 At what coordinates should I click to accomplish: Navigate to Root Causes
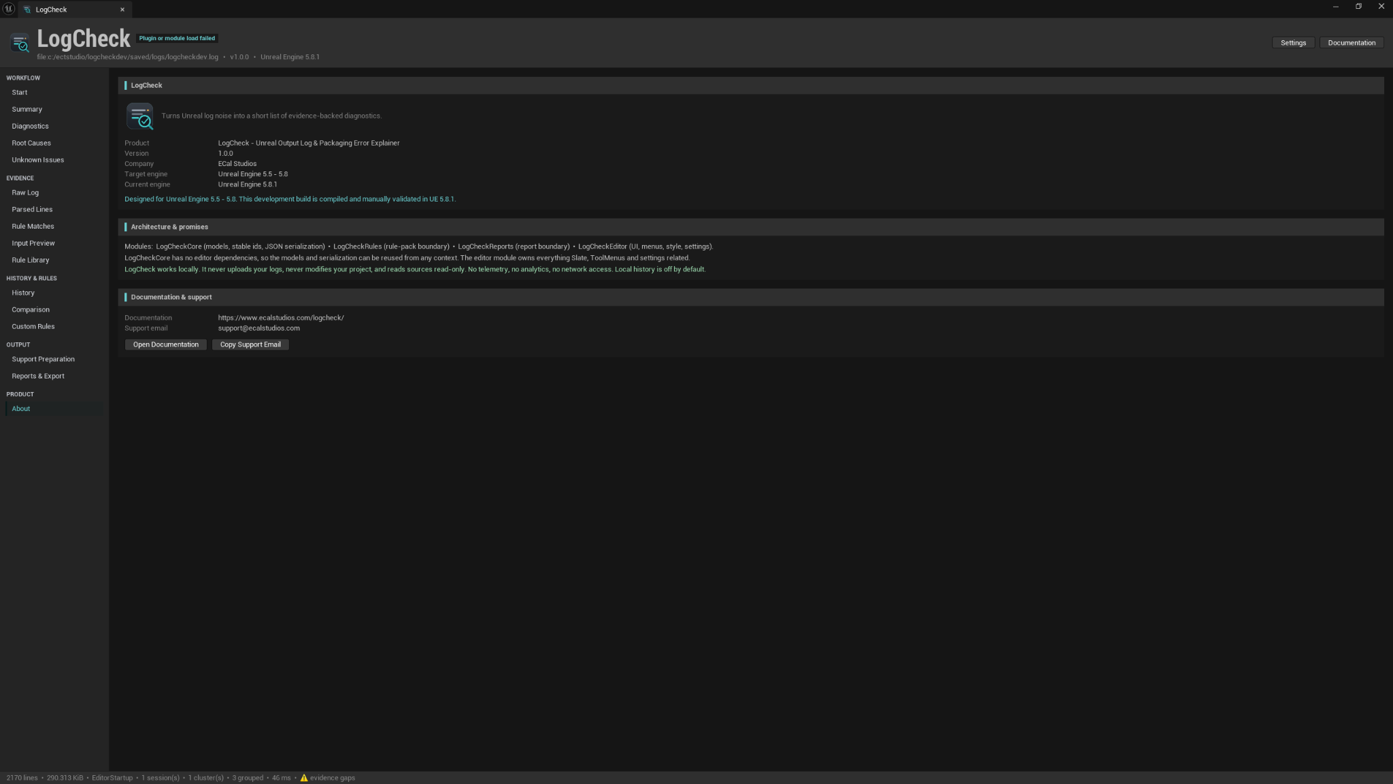pos(54,144)
